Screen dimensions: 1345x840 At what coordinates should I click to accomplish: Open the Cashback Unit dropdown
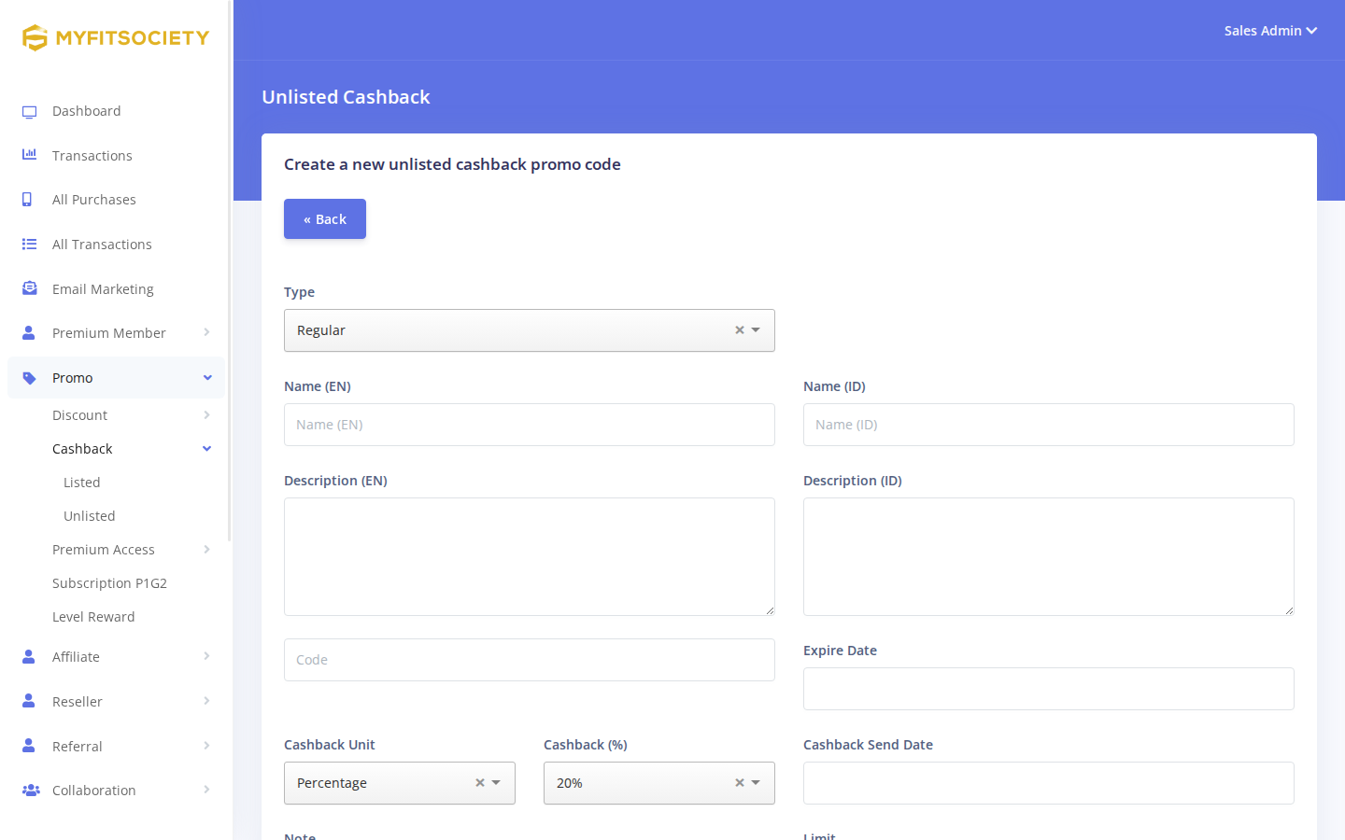(400, 783)
